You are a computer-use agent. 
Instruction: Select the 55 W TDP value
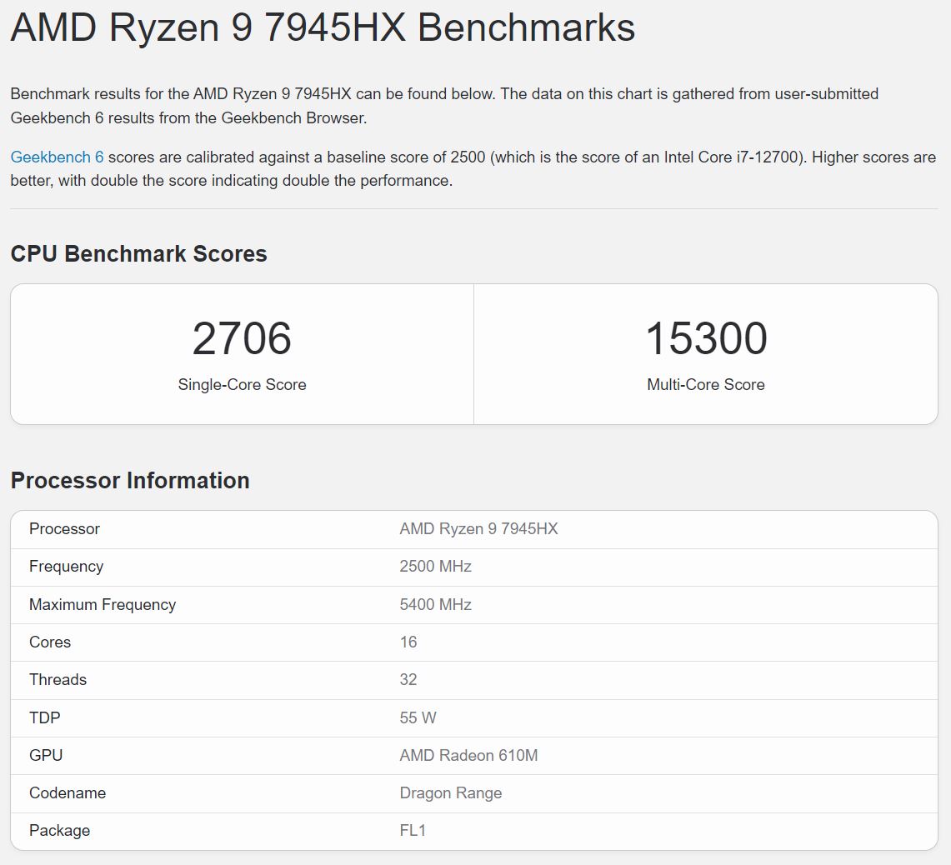[x=418, y=718]
